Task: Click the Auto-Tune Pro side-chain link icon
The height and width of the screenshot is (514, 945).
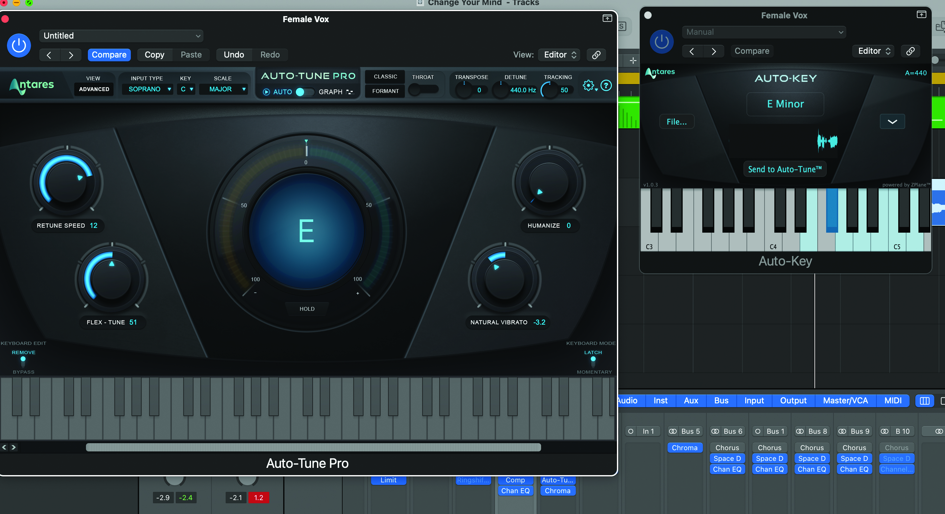Action: [596, 55]
